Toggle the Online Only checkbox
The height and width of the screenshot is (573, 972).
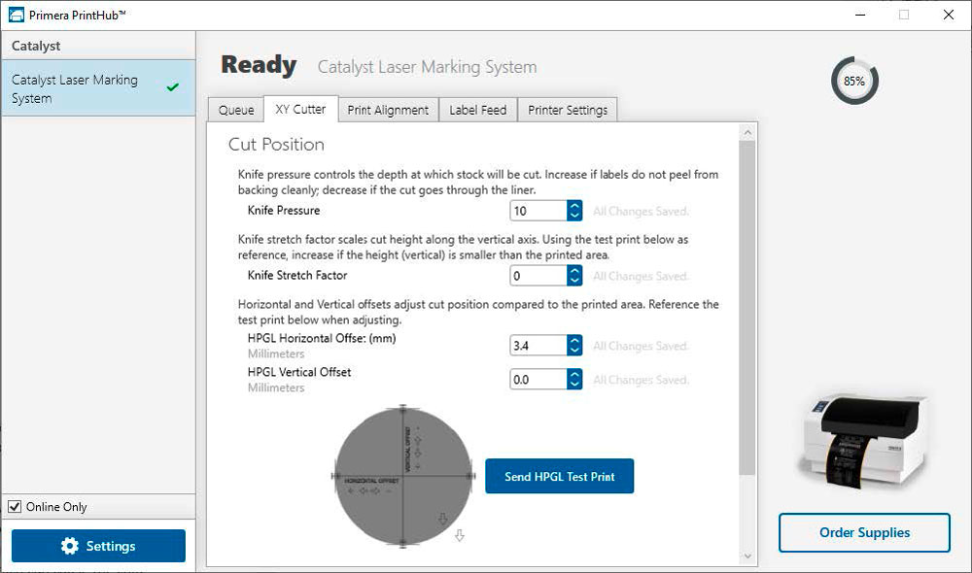15,507
